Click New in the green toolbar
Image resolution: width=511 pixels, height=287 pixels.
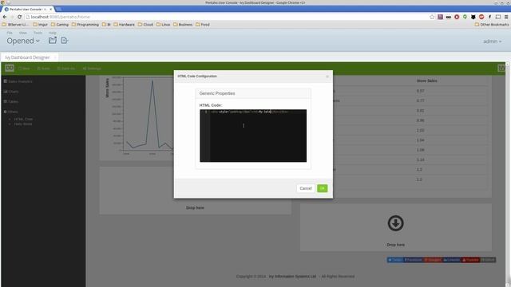(x=25, y=69)
